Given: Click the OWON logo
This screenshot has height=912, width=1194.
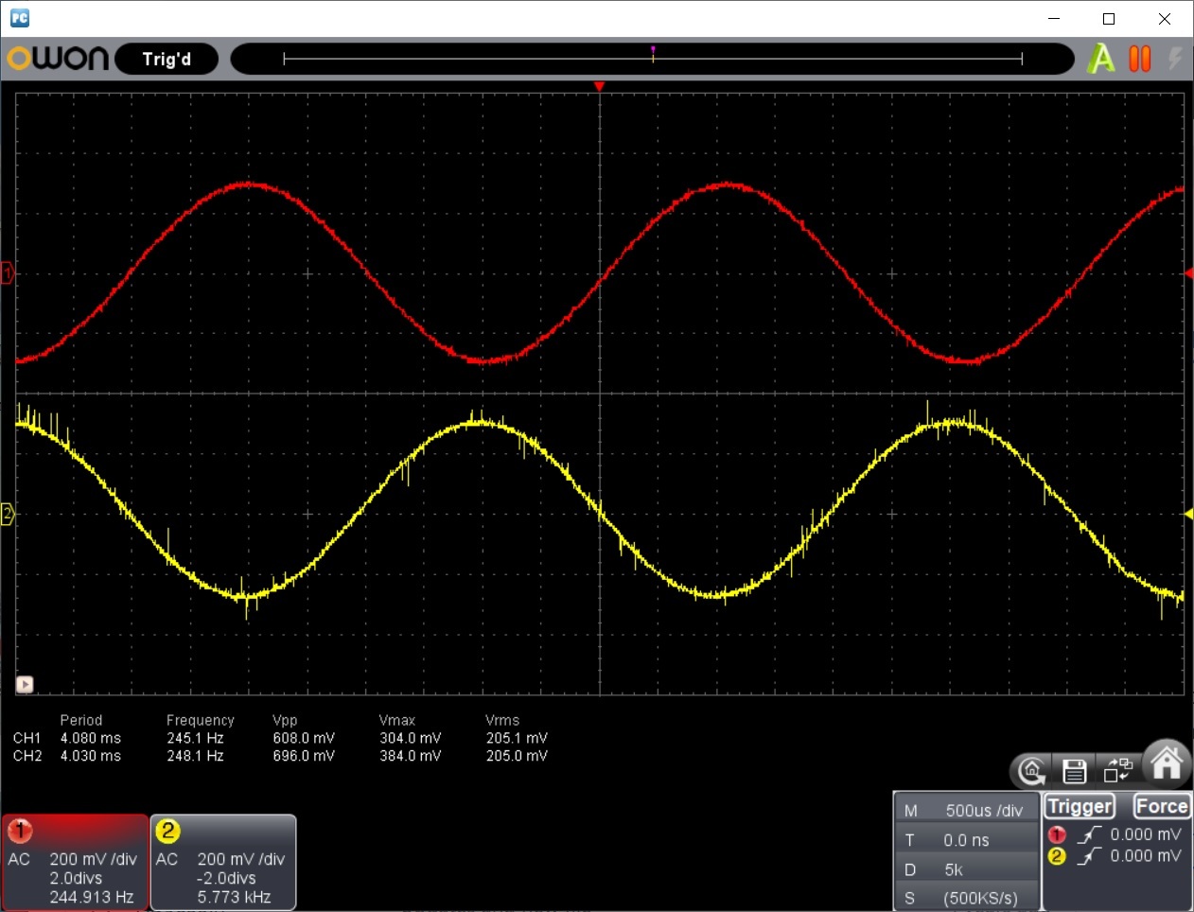Looking at the screenshot, I should point(59,58).
